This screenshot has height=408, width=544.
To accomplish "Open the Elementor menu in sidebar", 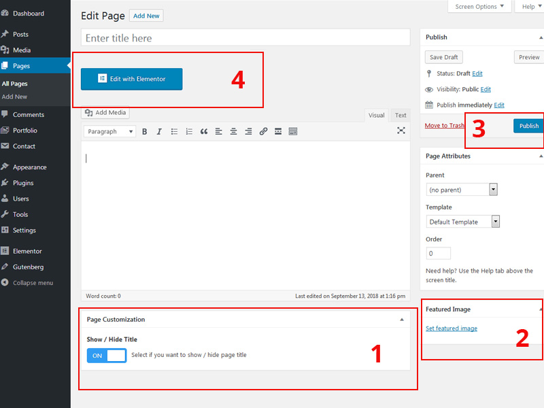I will point(27,251).
